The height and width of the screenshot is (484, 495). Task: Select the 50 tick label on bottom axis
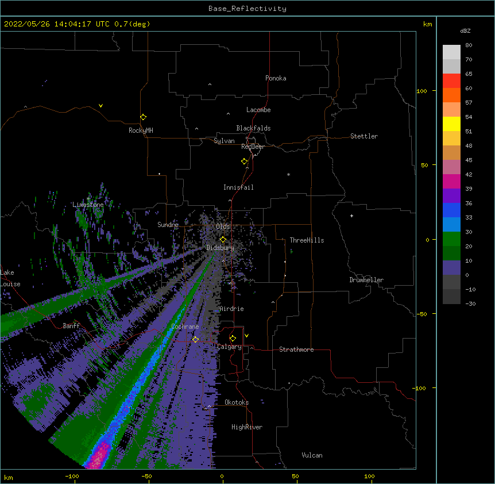[x=295, y=476]
